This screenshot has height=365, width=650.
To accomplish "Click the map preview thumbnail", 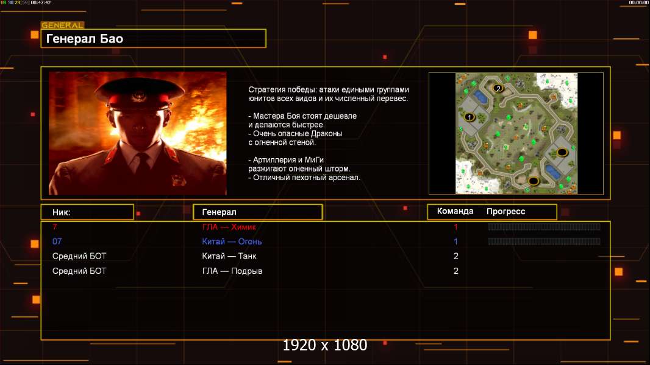I will coord(516,133).
